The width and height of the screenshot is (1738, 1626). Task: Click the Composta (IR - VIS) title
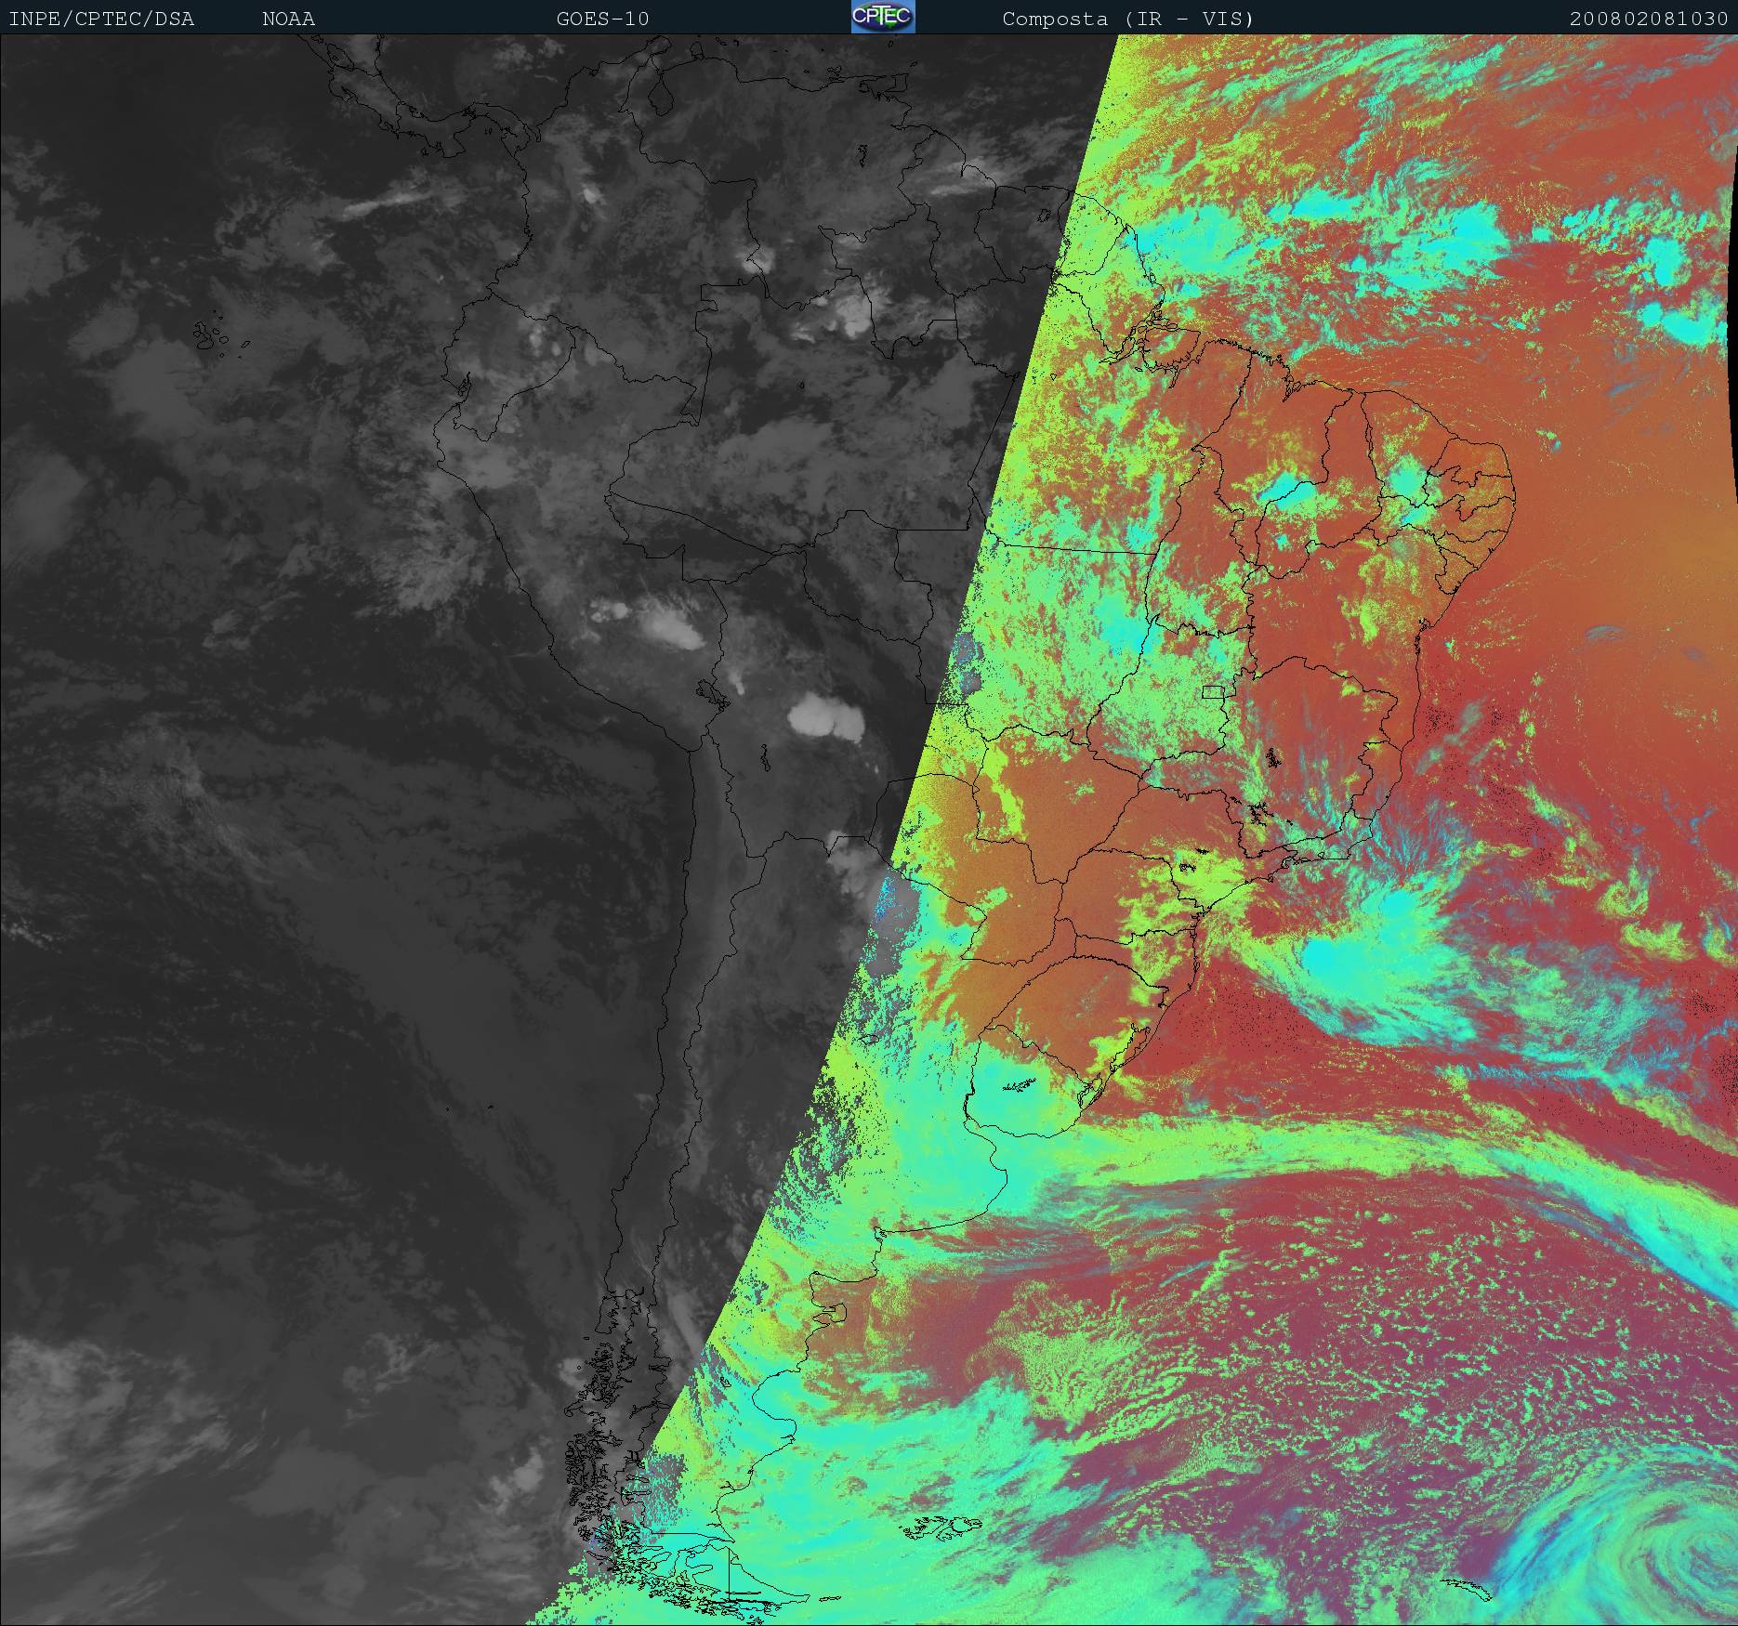1127,19
